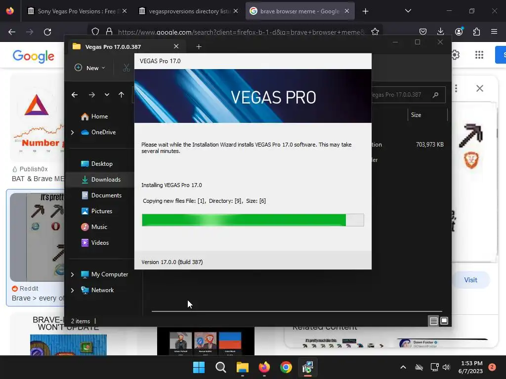Close the brave browser meme tab

[x=347, y=11]
